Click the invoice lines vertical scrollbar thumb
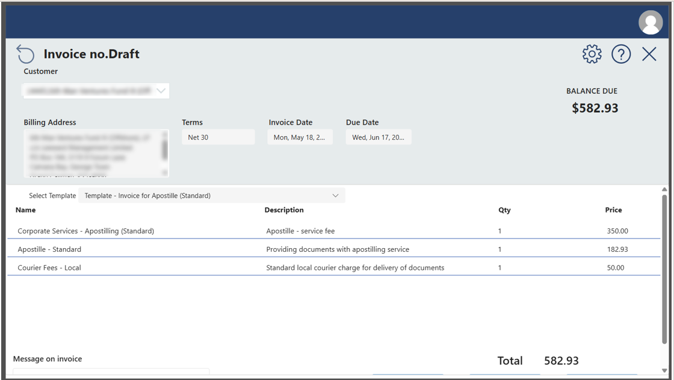Screen dimensions: 674x380 [664, 269]
